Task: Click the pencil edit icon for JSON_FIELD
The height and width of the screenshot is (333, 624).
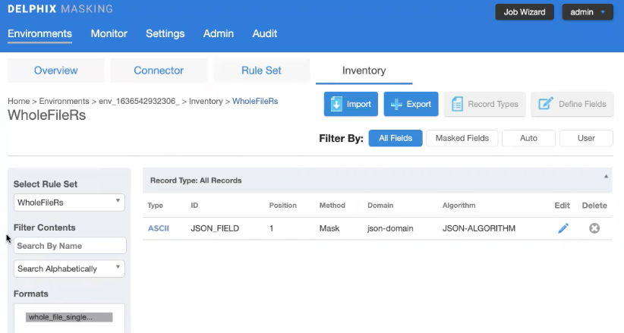Action: (x=563, y=228)
